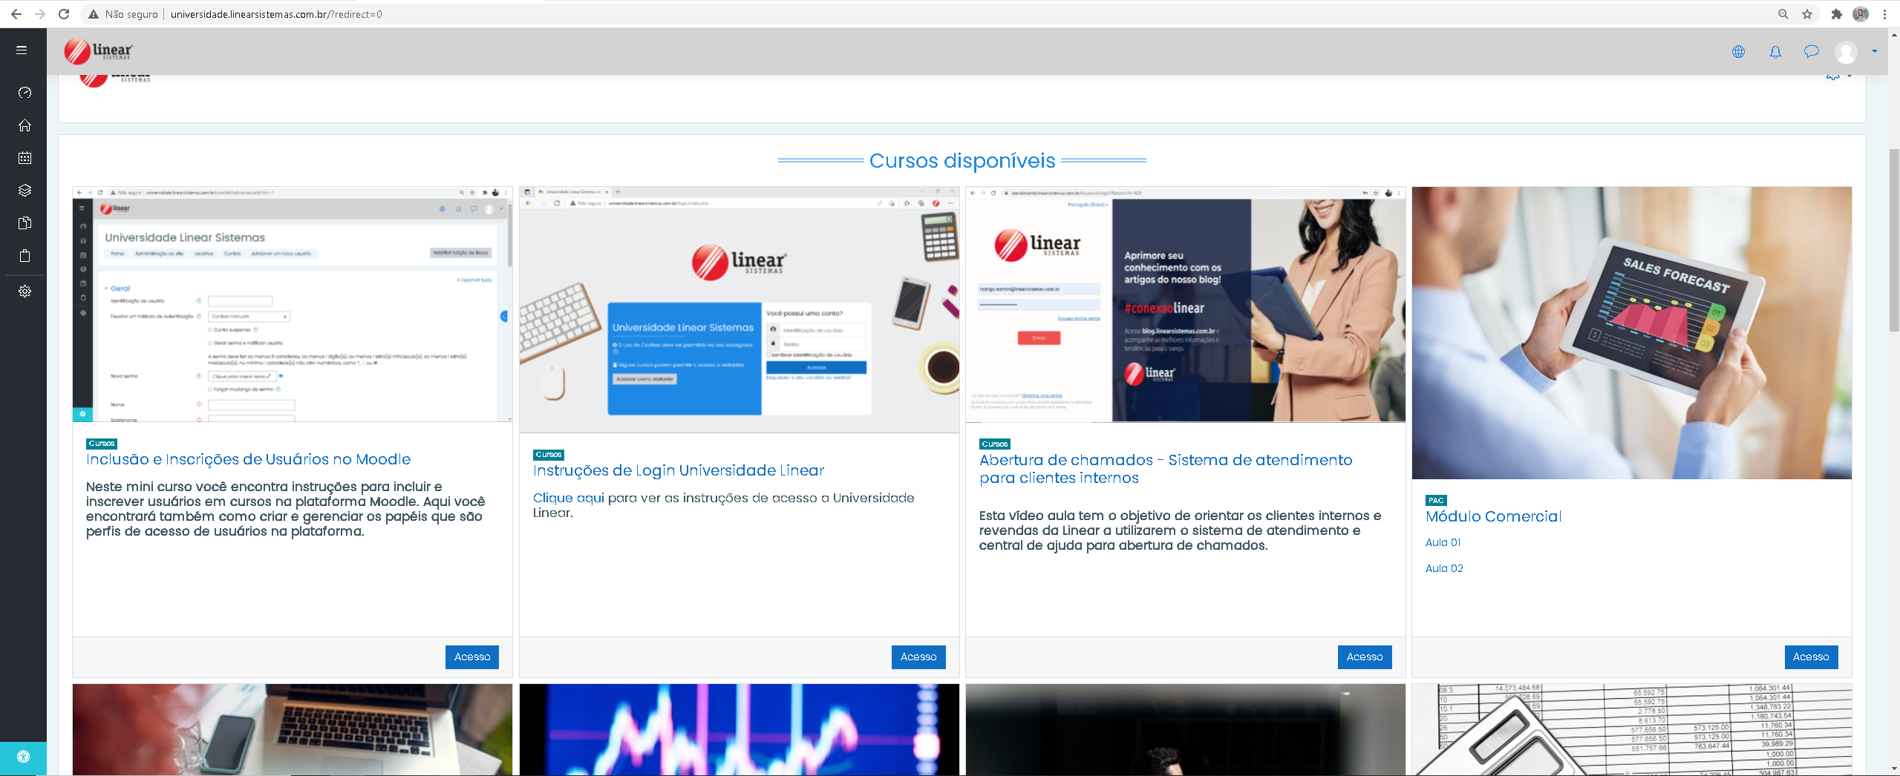Click Cursos tag on Instruções de Login card
Image resolution: width=1900 pixels, height=776 pixels.
click(x=549, y=455)
